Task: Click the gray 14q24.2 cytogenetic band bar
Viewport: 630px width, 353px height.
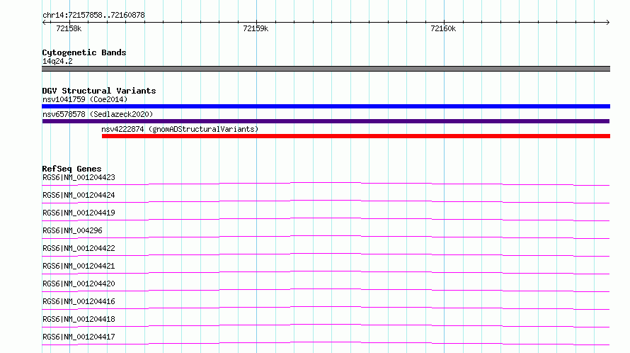Action: (326, 69)
